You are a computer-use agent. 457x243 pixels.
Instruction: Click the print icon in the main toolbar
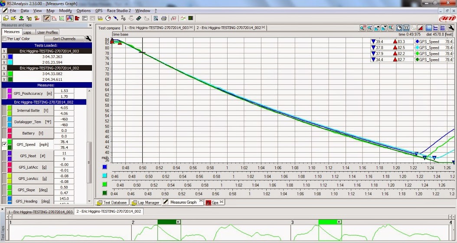click(164, 19)
